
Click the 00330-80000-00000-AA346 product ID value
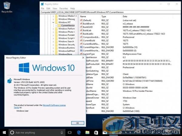(135, 88)
